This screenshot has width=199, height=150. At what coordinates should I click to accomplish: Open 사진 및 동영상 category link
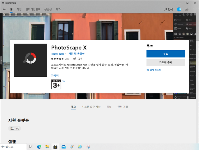pos(76,54)
